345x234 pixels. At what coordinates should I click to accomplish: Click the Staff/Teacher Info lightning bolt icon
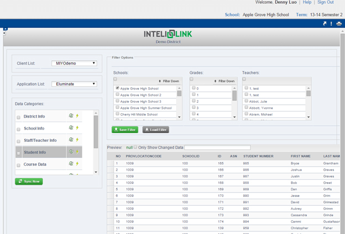77,140
